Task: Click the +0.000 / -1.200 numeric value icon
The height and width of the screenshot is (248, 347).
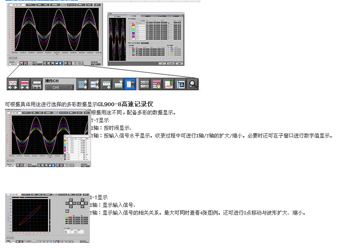Action: coord(145,84)
